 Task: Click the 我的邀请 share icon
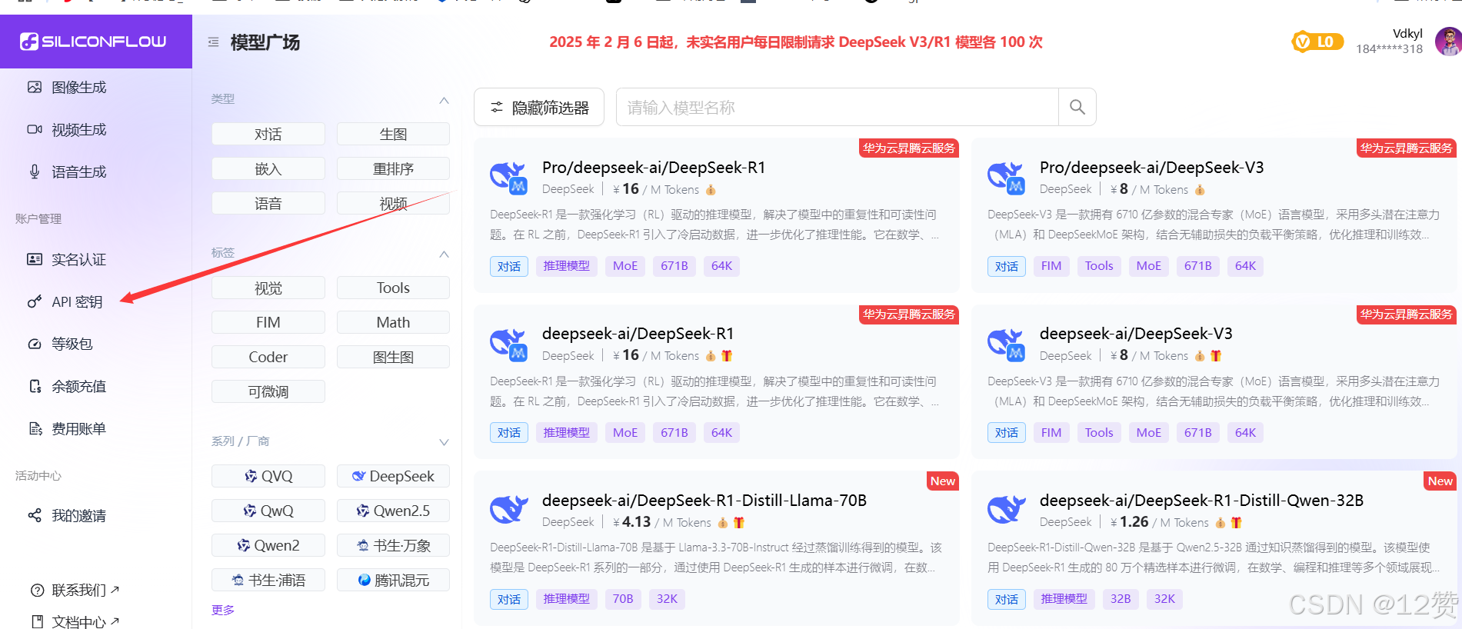pos(35,515)
